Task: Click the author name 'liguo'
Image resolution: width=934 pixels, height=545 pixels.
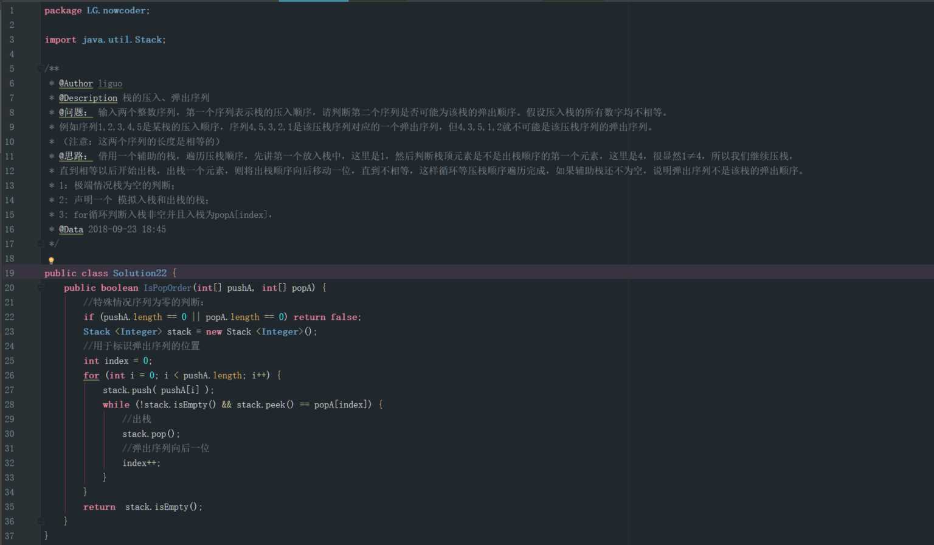Action: (x=110, y=83)
